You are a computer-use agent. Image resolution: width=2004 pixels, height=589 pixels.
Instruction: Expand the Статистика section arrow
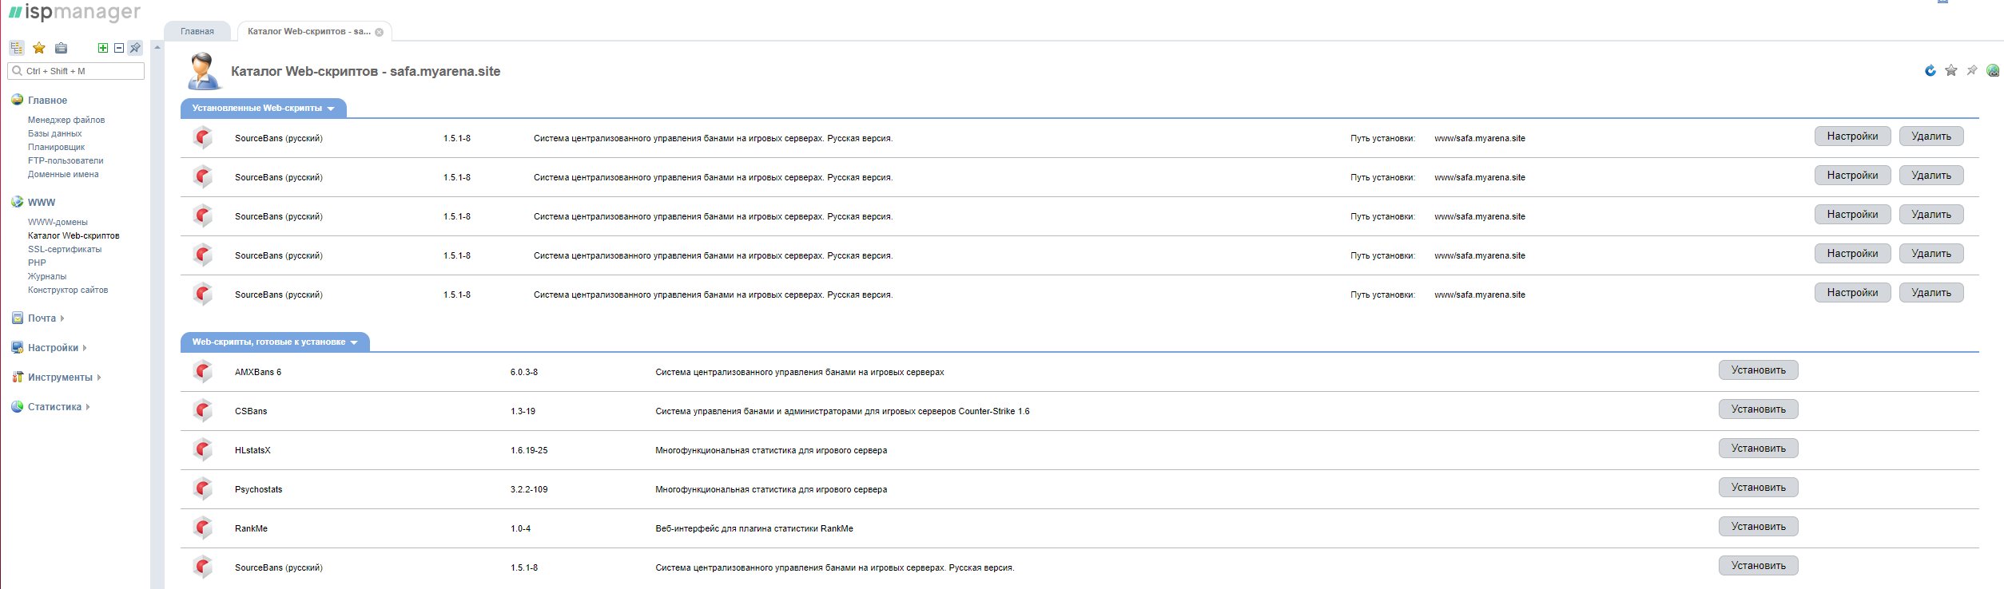point(88,407)
